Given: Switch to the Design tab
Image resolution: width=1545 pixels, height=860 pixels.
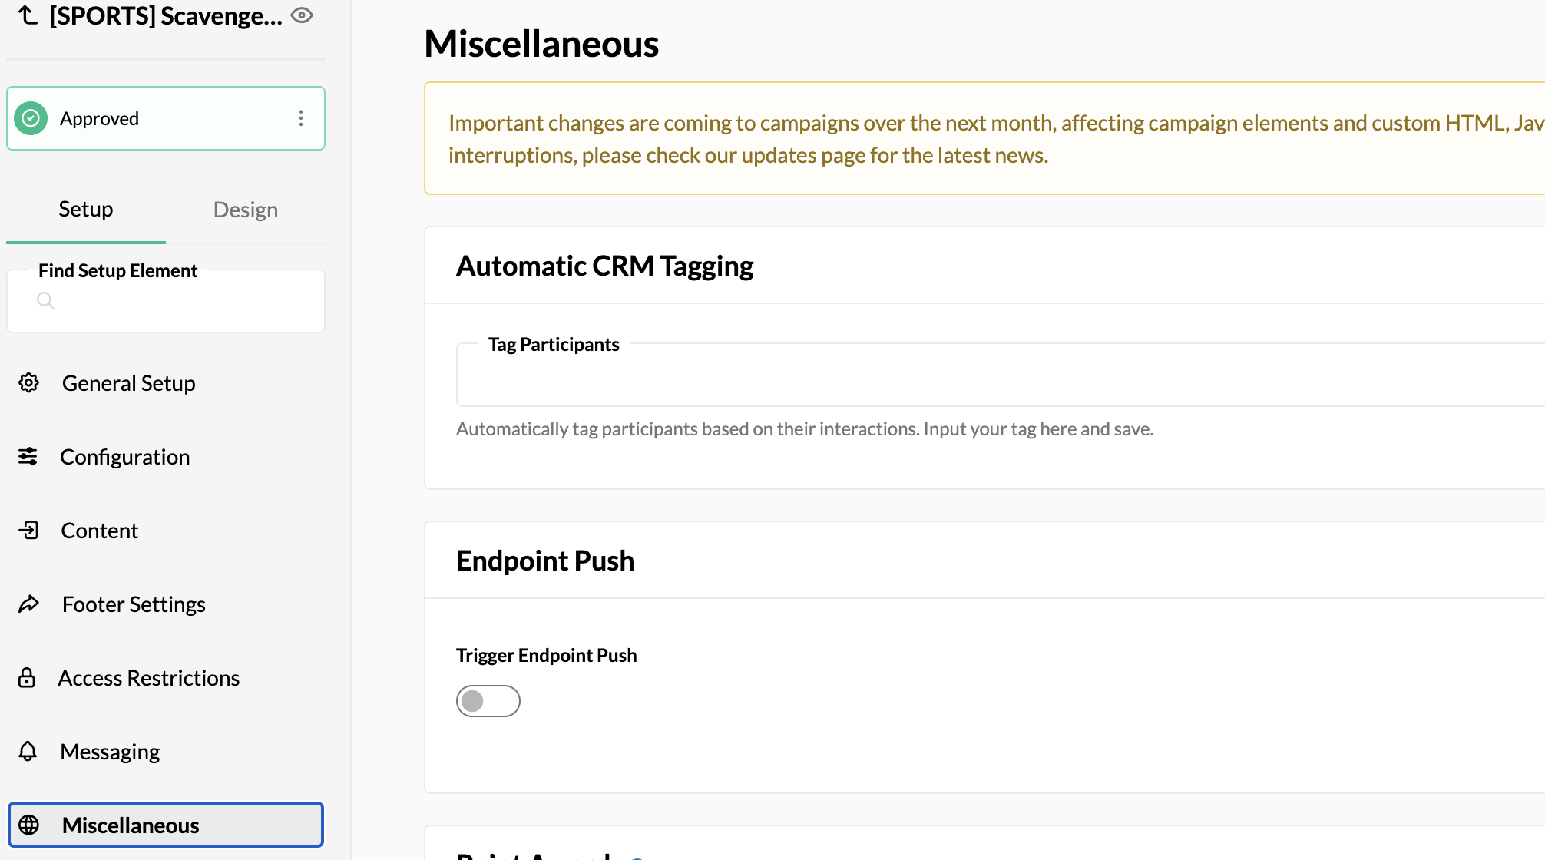Looking at the screenshot, I should coord(246,210).
